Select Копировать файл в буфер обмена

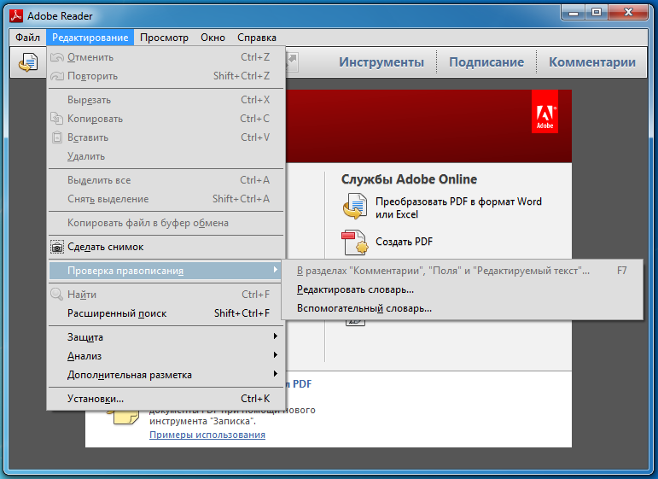pos(166,223)
